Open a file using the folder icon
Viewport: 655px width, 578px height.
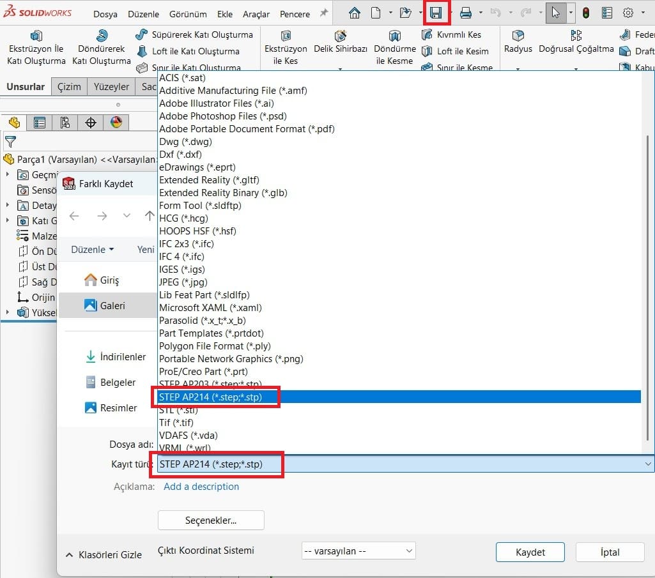click(x=405, y=13)
